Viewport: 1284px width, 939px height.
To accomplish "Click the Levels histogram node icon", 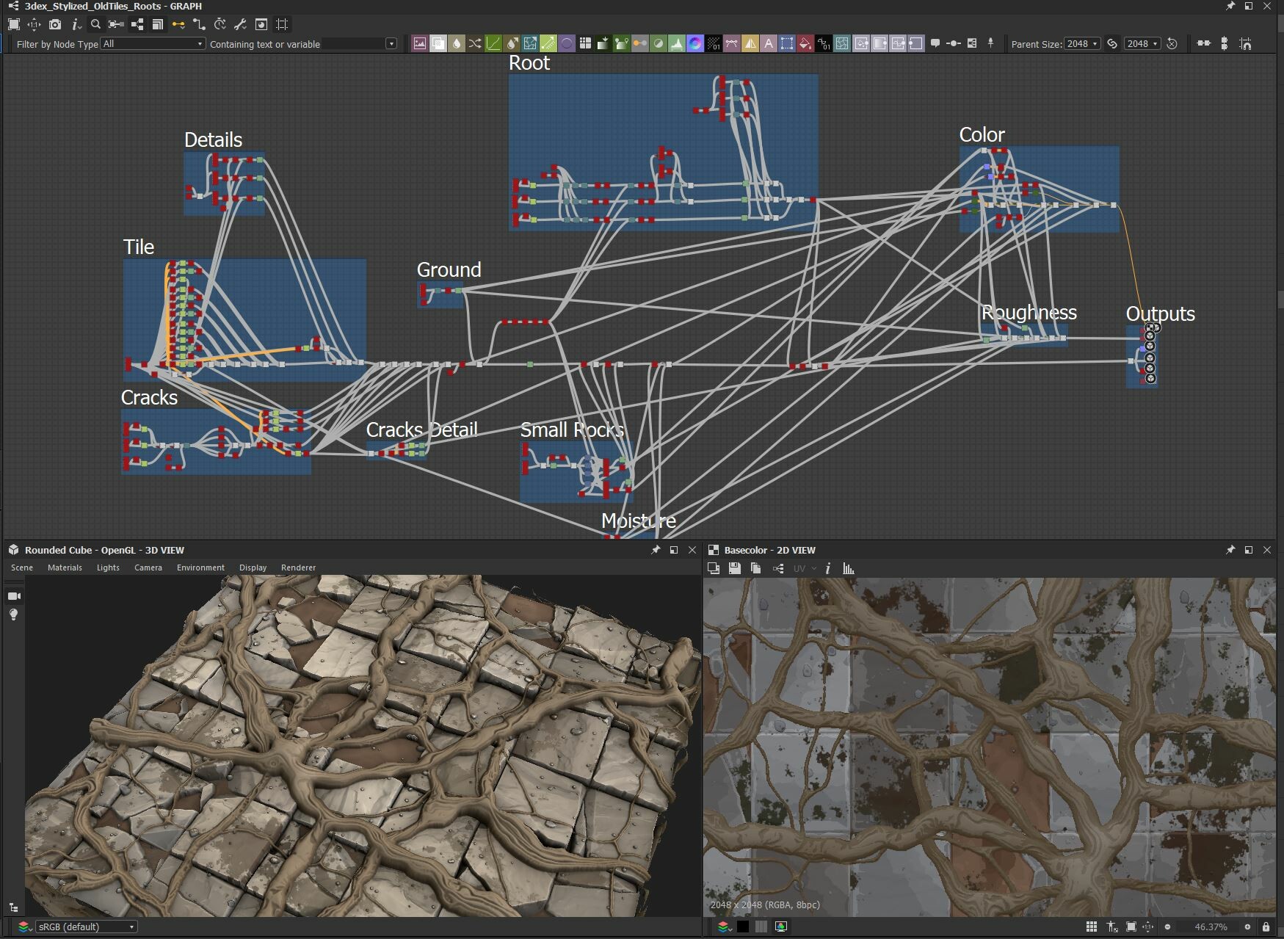I will [x=676, y=43].
